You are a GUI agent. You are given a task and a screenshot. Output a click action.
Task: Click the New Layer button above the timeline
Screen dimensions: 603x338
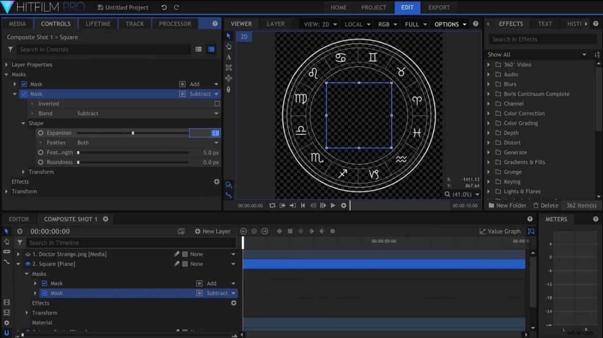(x=212, y=231)
